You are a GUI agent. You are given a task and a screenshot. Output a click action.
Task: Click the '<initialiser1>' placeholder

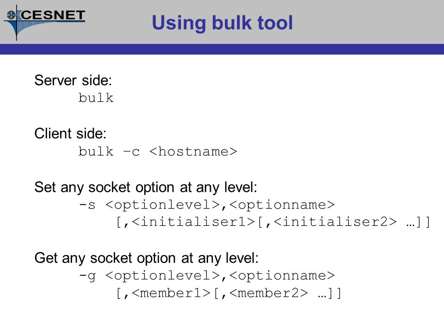click(x=193, y=222)
